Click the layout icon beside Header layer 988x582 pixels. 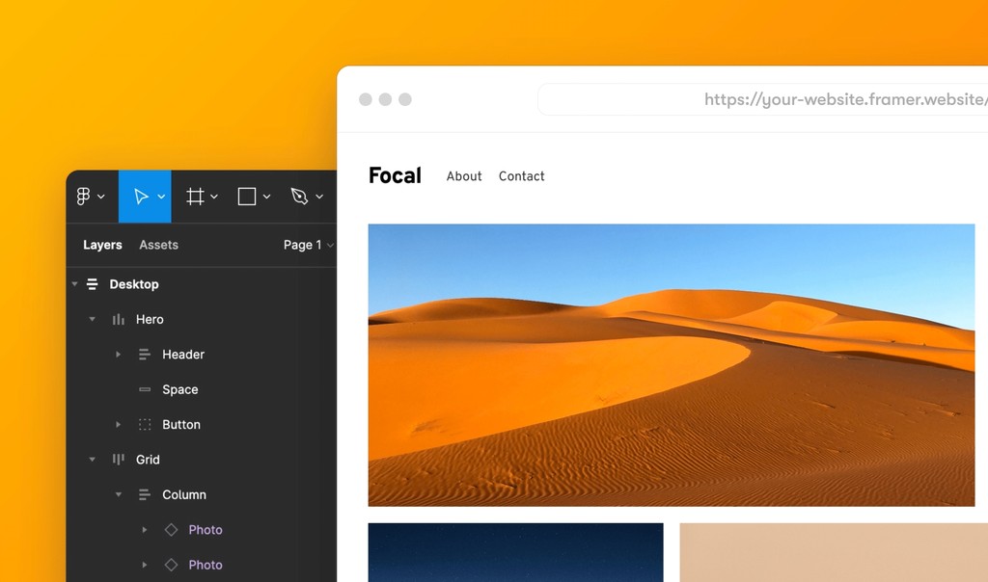click(145, 355)
